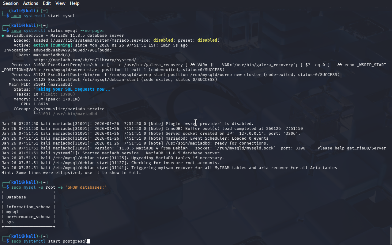Click the green "active (running)" status text

click(x=53, y=45)
